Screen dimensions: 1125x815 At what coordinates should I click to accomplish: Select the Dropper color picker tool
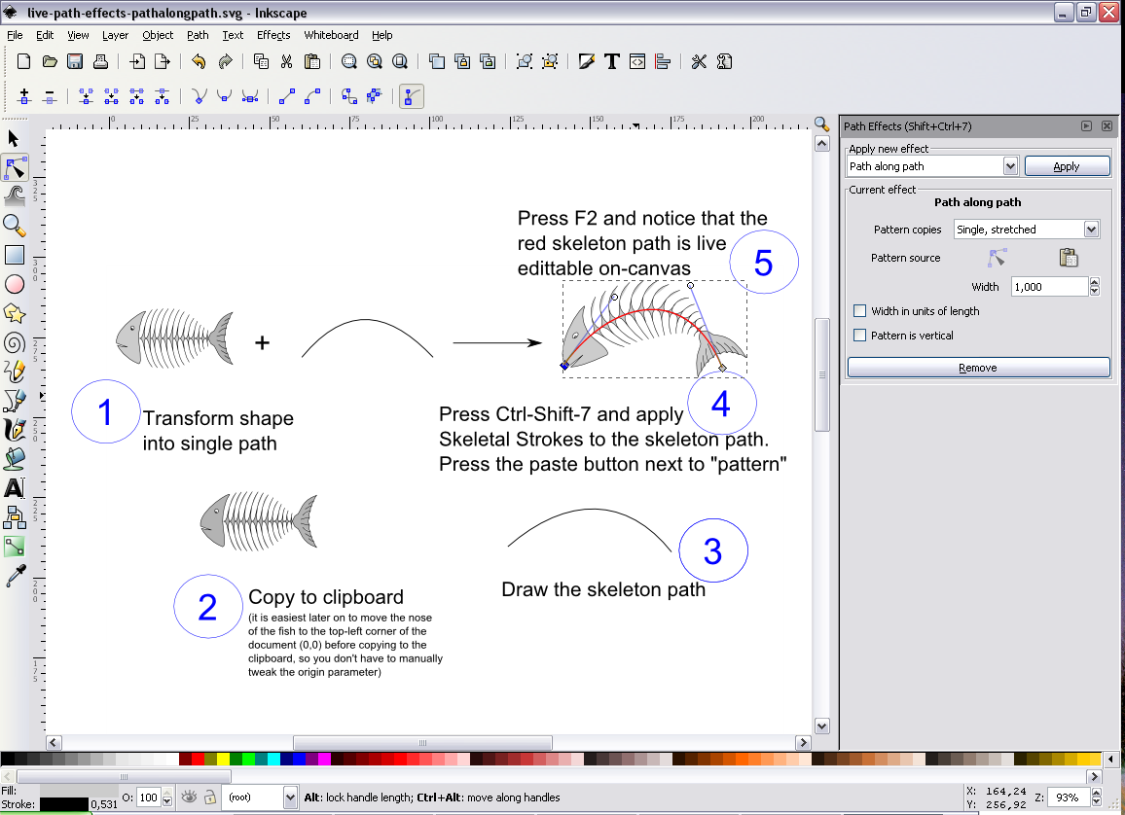click(15, 576)
